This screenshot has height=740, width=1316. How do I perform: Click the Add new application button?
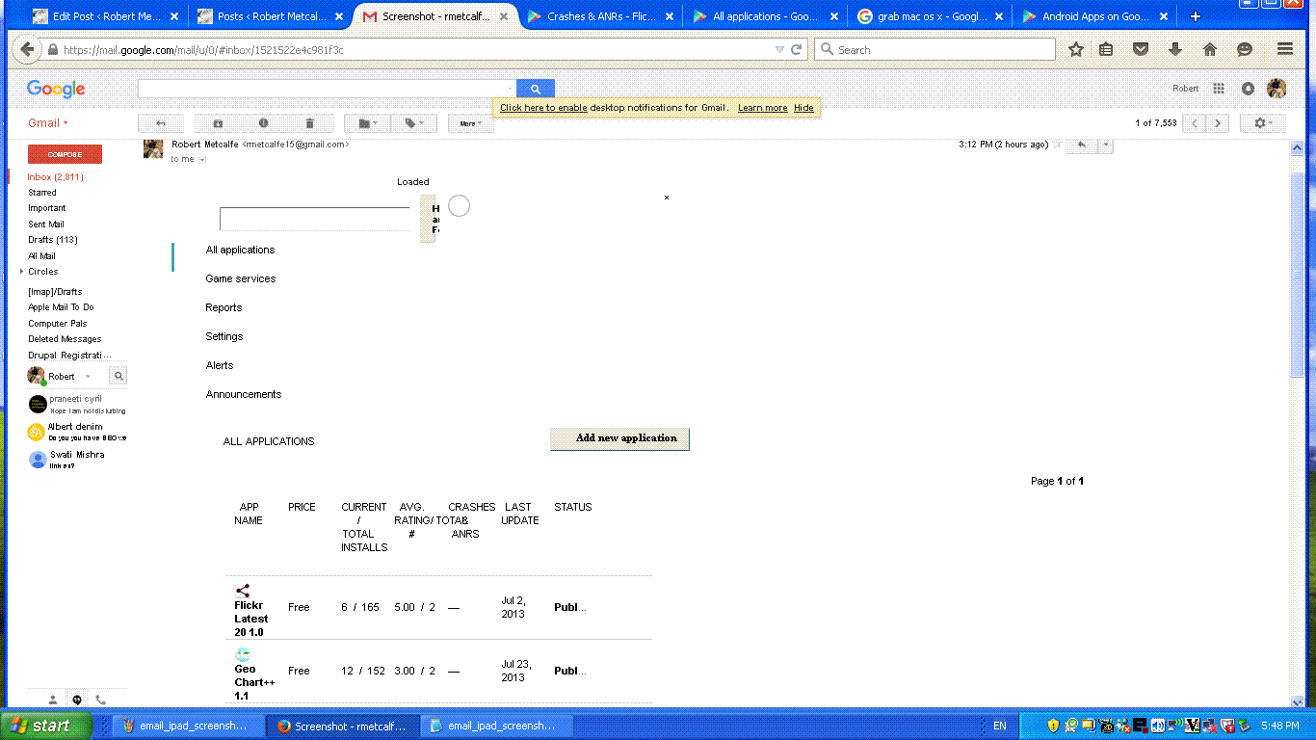tap(619, 438)
